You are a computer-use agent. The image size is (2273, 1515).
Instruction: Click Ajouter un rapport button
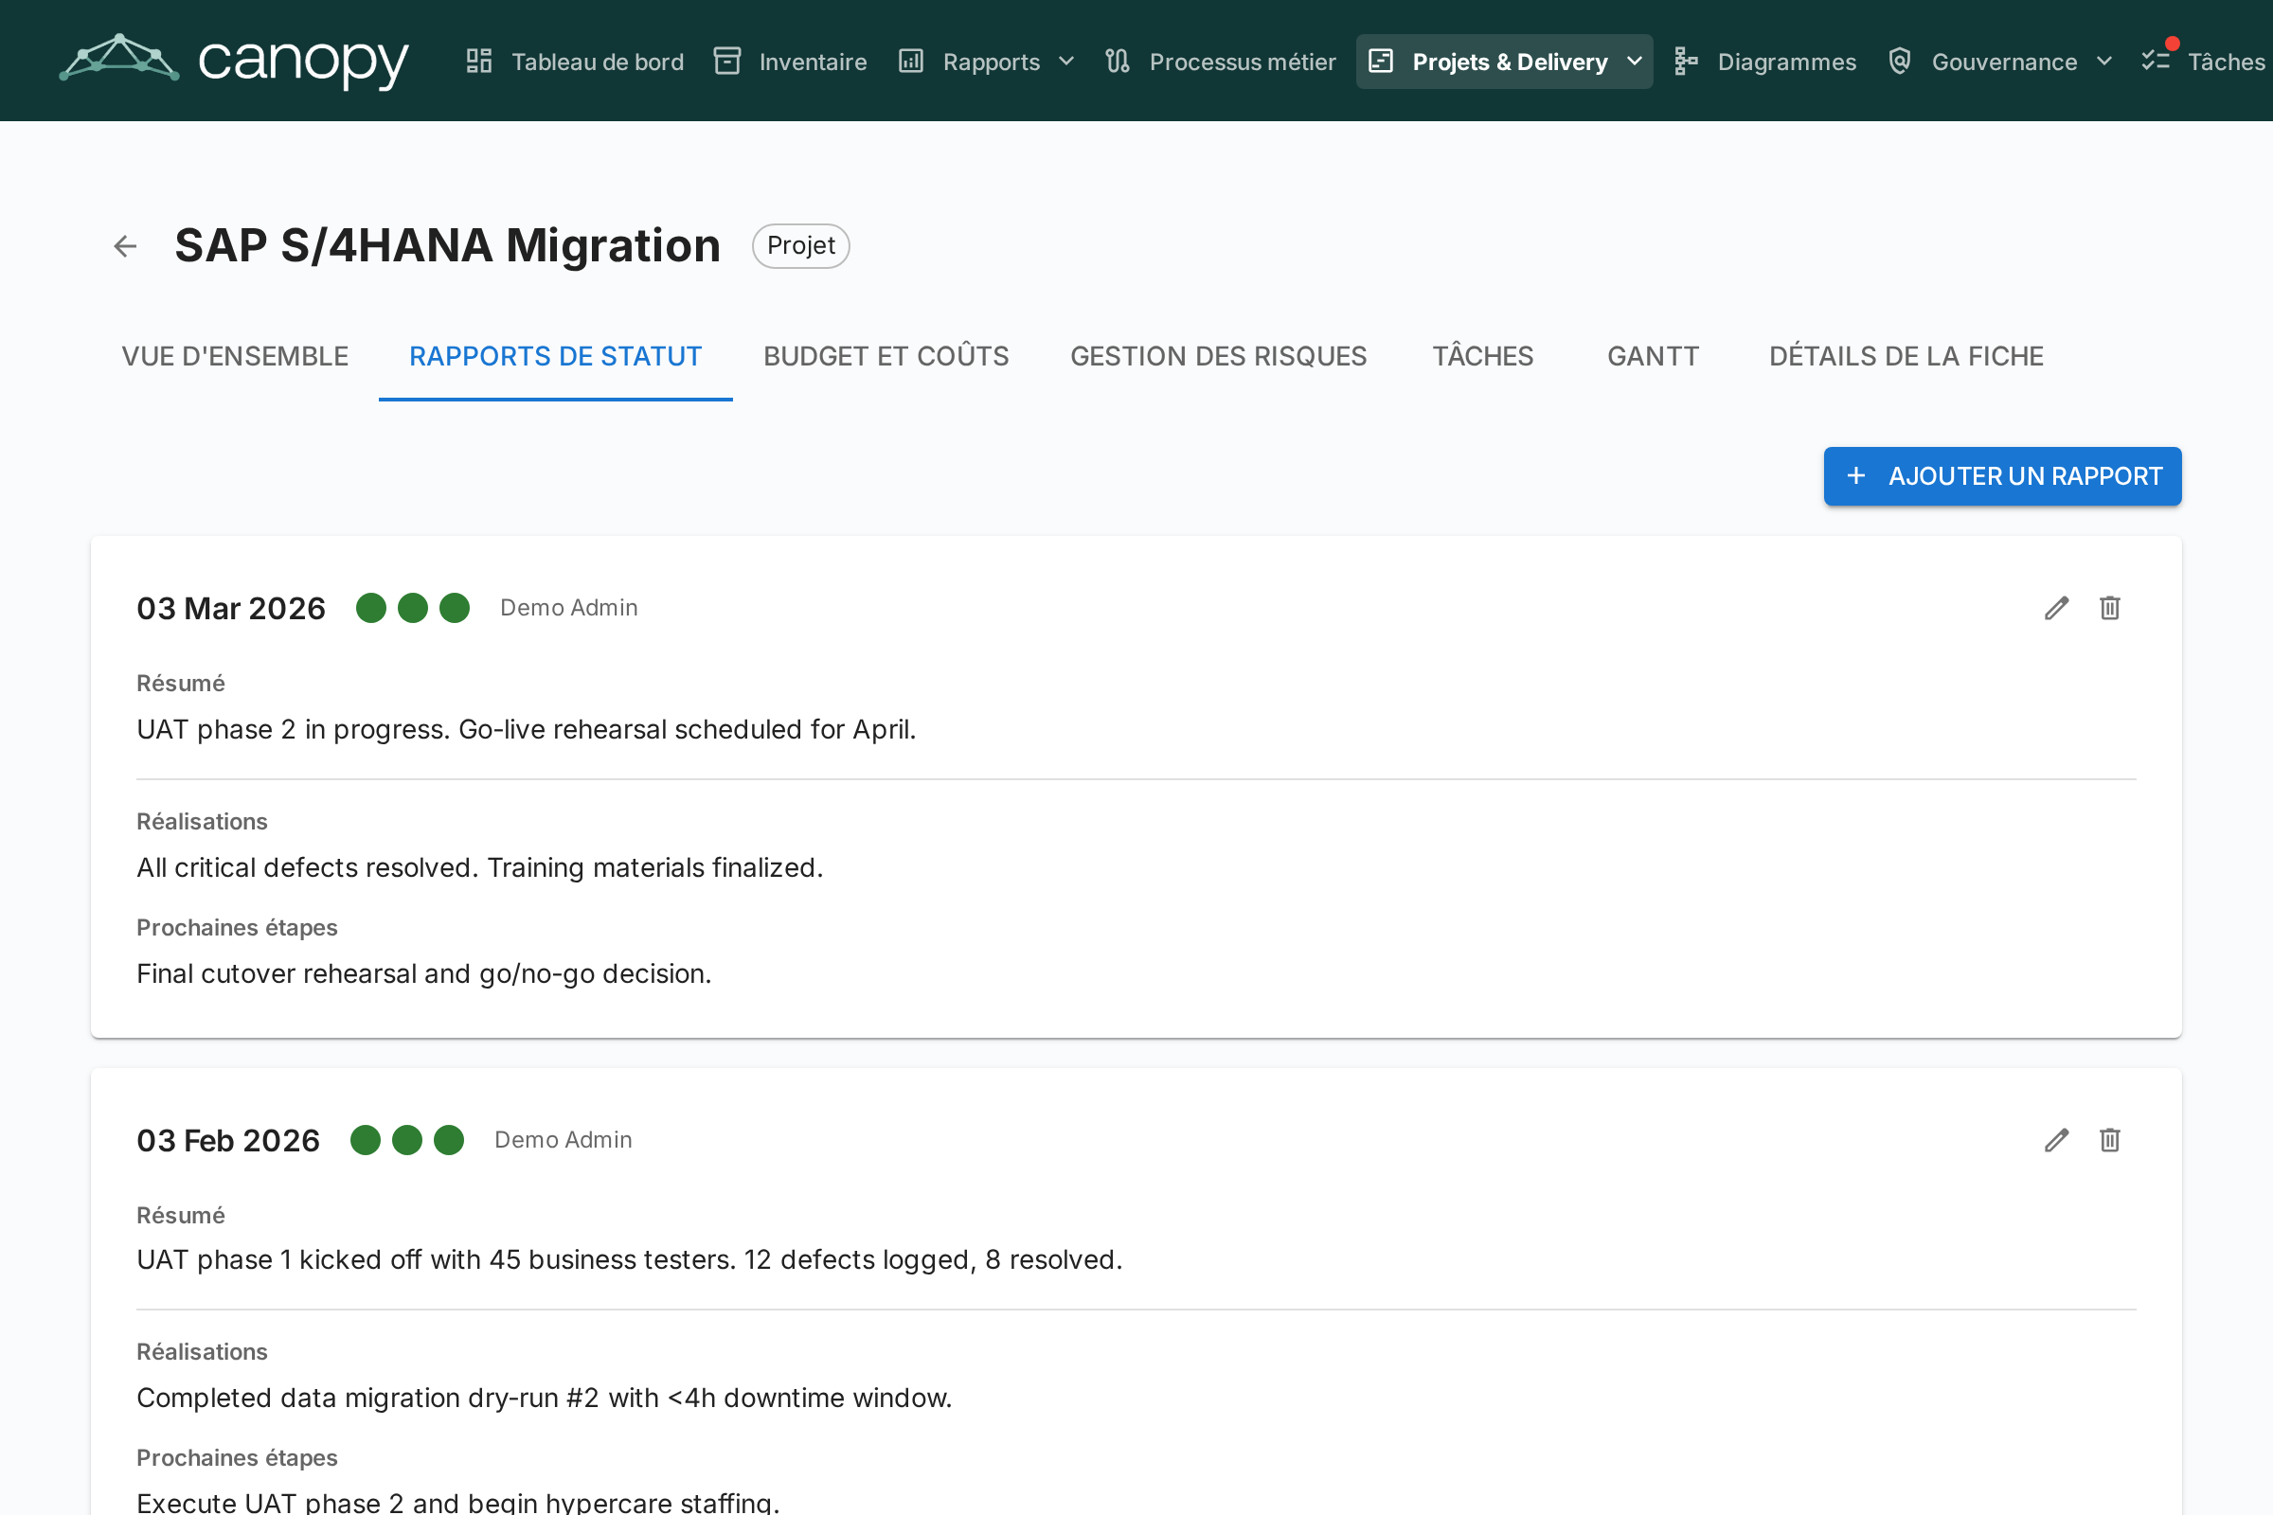[x=2002, y=476]
